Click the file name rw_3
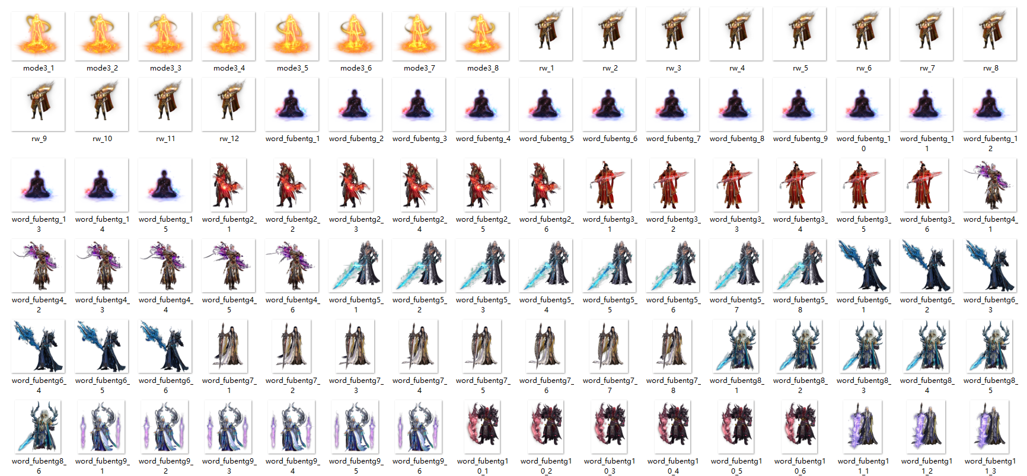The image size is (1027, 476). click(673, 68)
